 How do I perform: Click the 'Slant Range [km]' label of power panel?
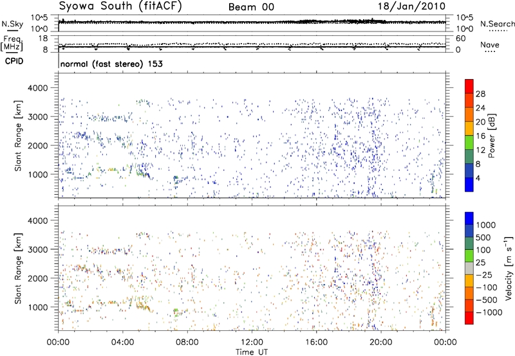[18, 136]
